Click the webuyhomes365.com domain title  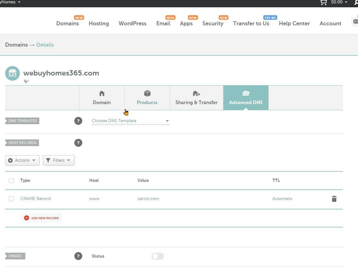point(61,73)
